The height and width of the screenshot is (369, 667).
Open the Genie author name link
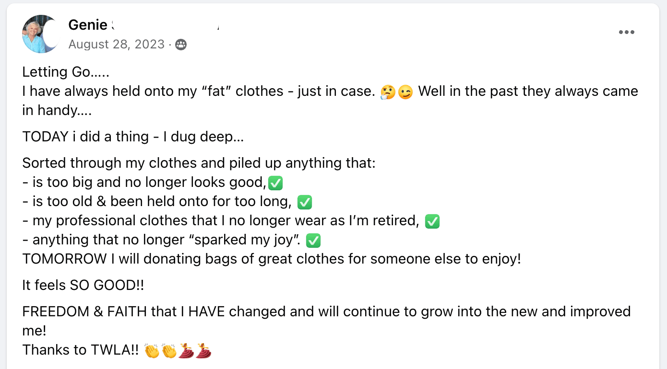pos(88,24)
